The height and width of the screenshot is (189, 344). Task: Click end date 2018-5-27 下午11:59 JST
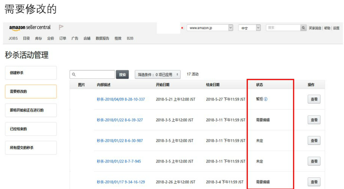[226, 99]
